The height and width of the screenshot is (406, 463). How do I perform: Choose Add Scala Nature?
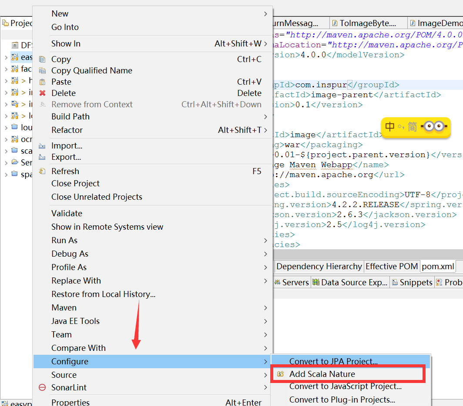click(x=351, y=374)
